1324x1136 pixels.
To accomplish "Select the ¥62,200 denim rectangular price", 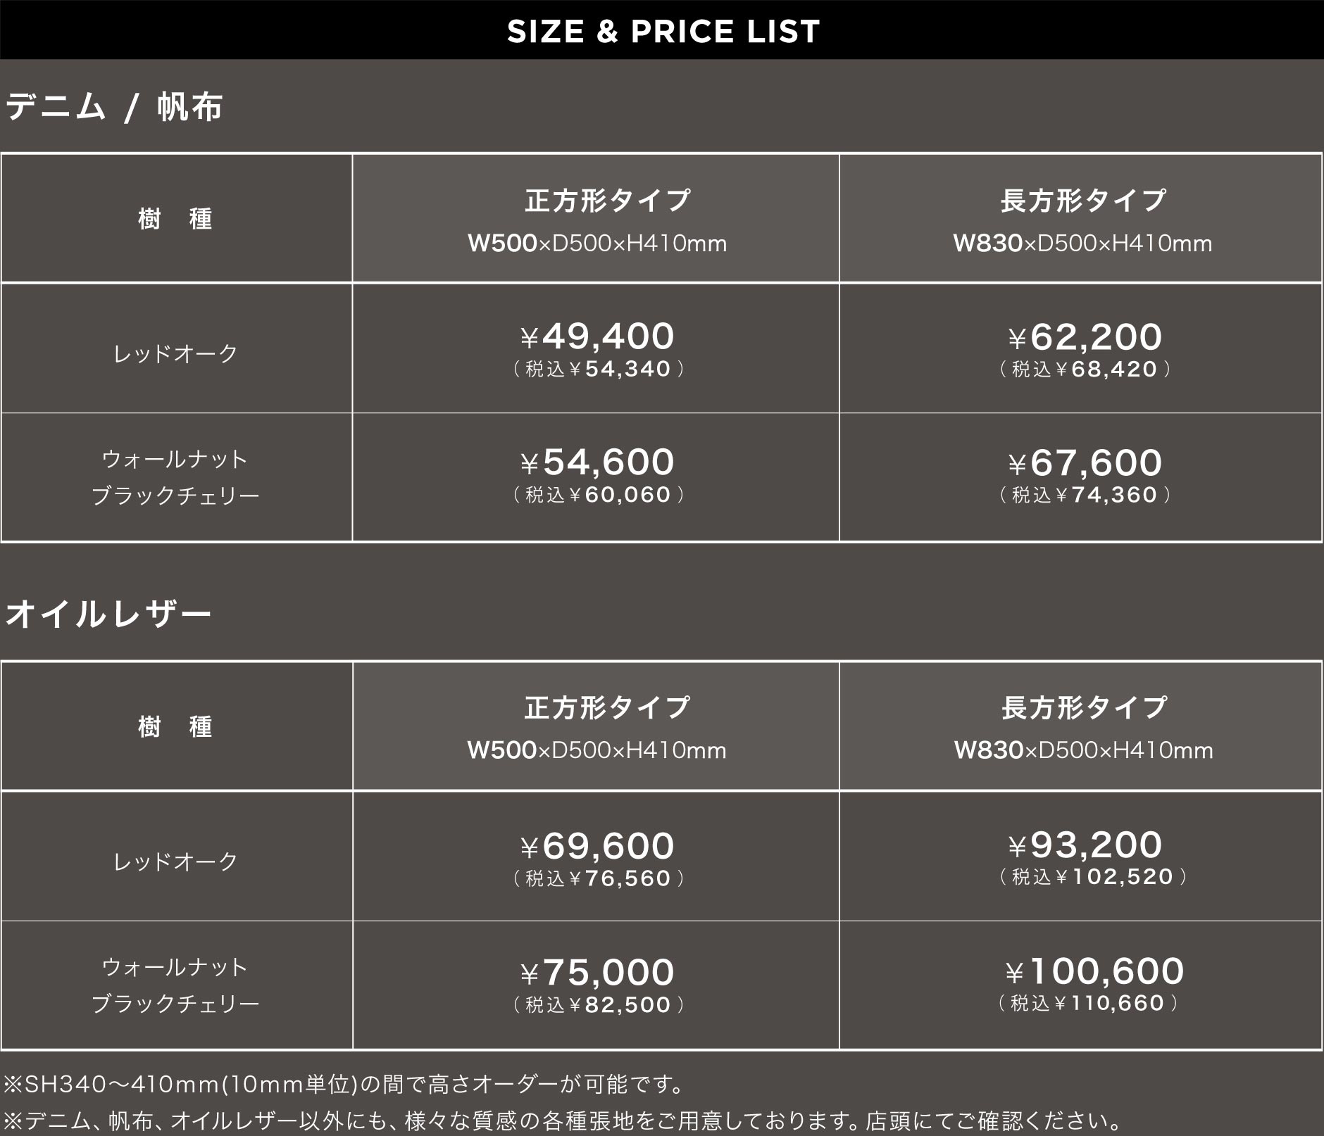I will 1085,337.
